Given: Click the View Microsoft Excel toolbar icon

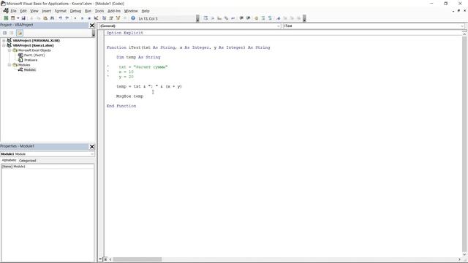Looking at the screenshot, I should [6, 18].
